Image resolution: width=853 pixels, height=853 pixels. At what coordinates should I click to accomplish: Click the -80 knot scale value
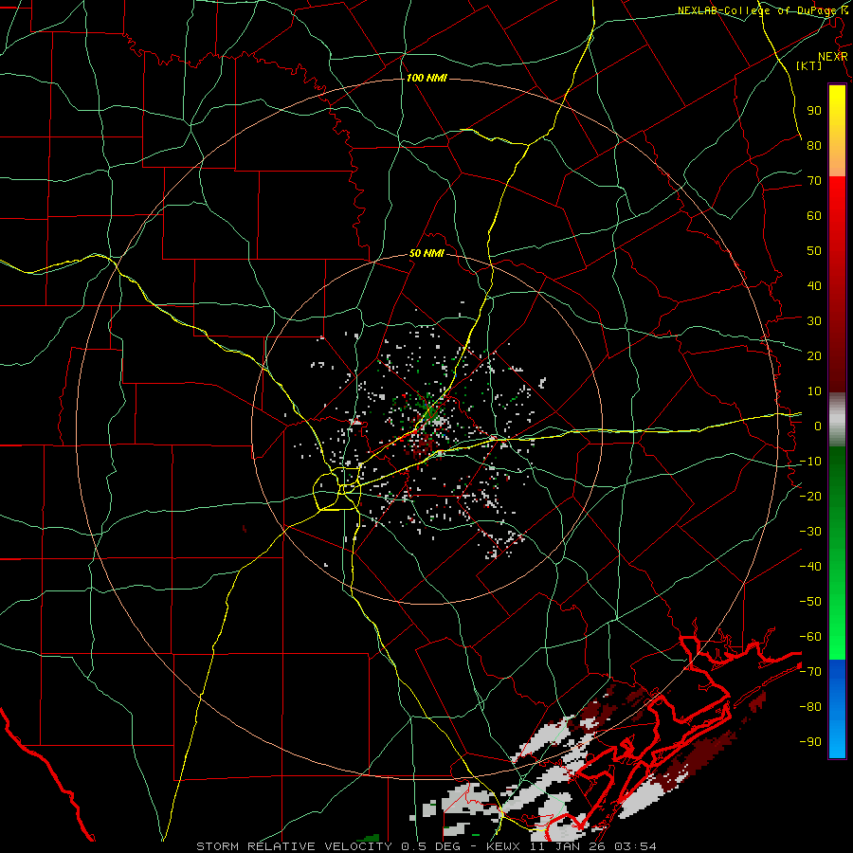click(810, 707)
